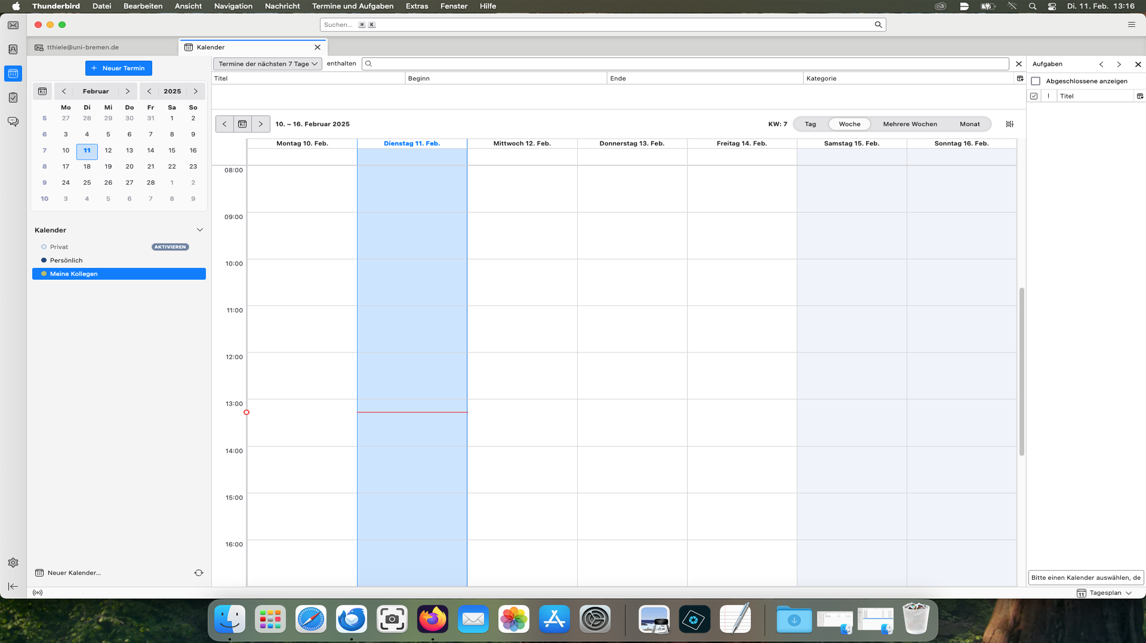This screenshot has width=1146, height=643.
Task: Open the Termine der nächsten 7 Tage dropdown
Action: coord(267,64)
